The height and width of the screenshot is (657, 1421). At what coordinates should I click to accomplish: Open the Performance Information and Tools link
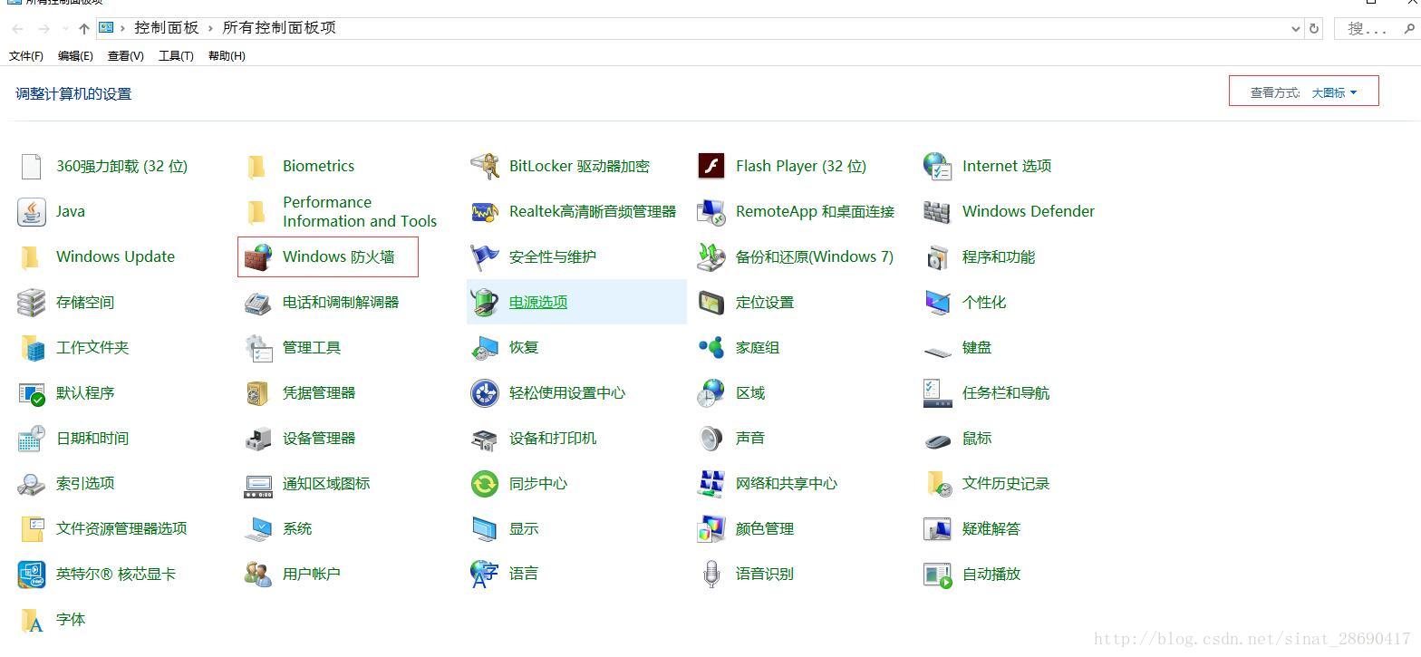360,211
